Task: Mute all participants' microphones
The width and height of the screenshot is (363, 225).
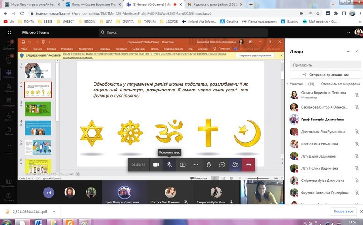Action: (341, 84)
